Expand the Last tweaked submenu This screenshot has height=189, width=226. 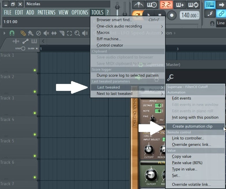(128, 87)
